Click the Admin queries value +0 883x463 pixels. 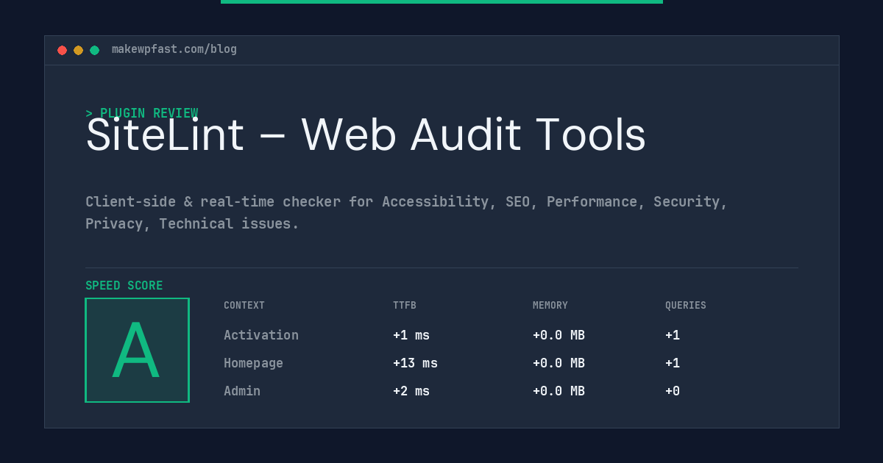(x=673, y=391)
